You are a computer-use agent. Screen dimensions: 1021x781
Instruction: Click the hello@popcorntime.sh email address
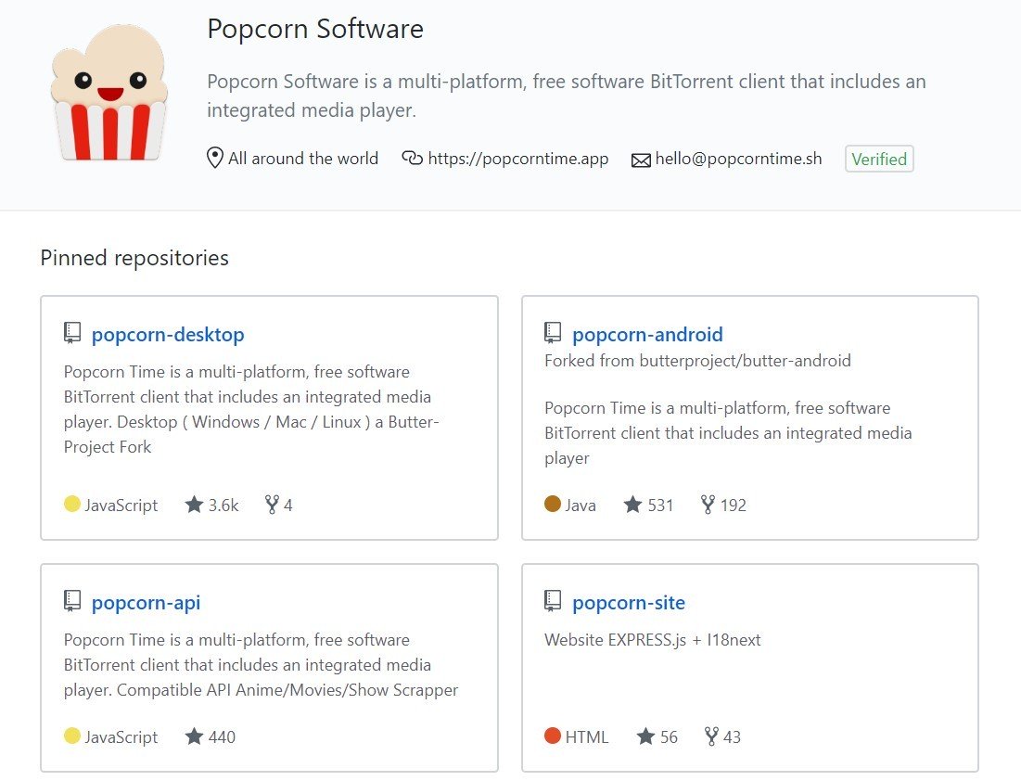coord(738,159)
